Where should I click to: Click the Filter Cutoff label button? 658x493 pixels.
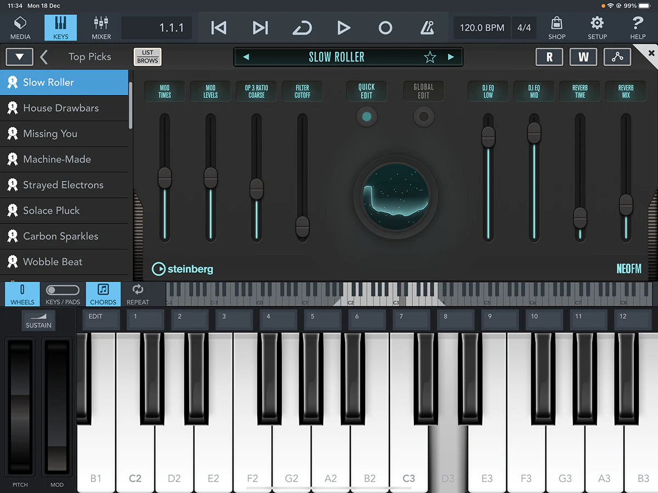point(303,91)
